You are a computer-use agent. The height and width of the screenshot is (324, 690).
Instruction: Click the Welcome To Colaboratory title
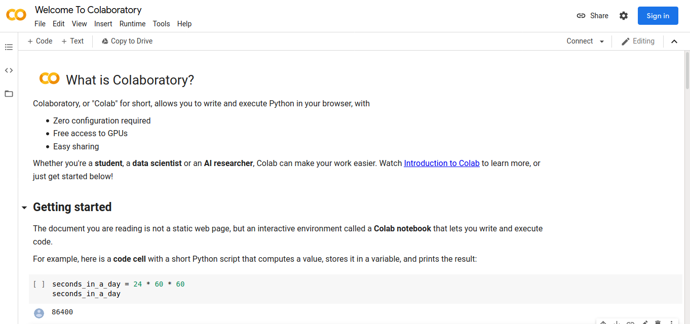[x=88, y=10]
